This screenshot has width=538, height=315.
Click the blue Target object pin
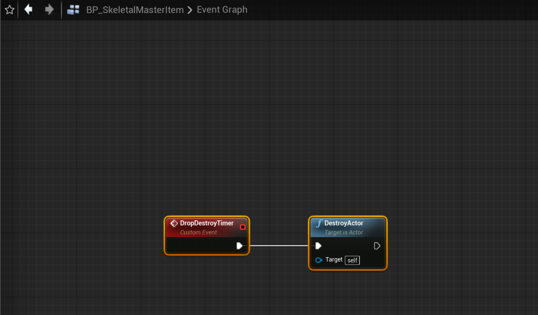point(318,260)
